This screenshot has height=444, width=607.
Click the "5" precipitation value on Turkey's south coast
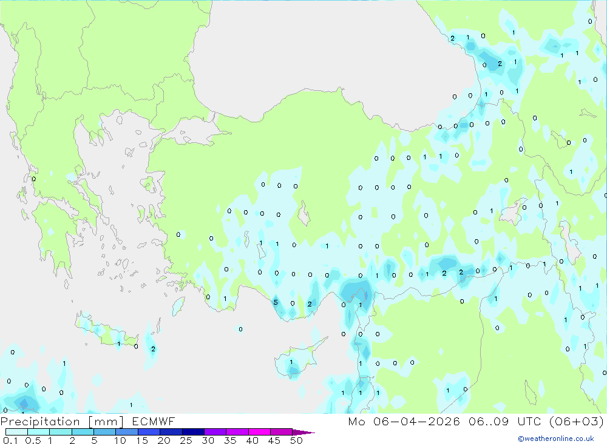pos(276,302)
